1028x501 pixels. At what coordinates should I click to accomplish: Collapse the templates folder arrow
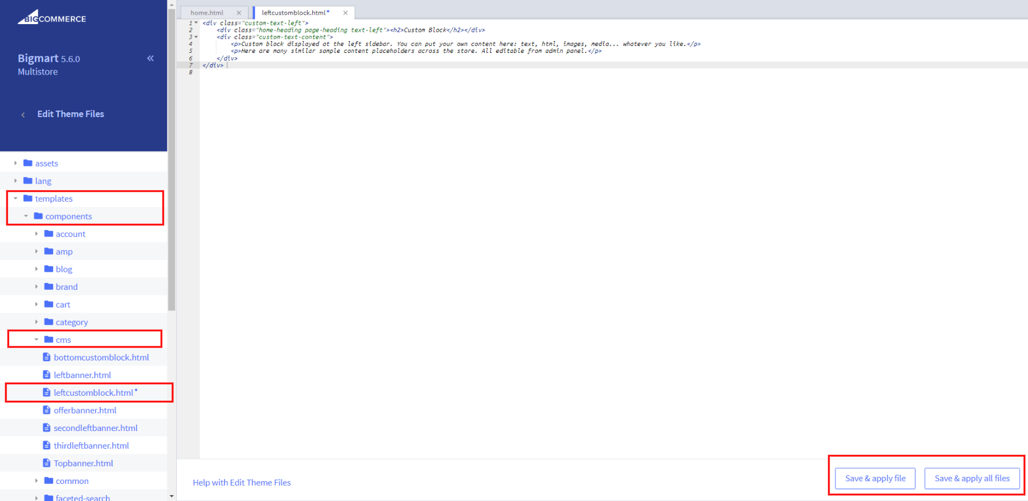(16, 199)
